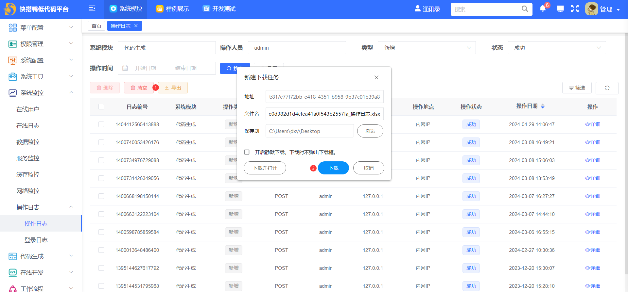Close the 操作日志 tab via its X
Viewport: 628px width, 292px height.
[x=136, y=26]
